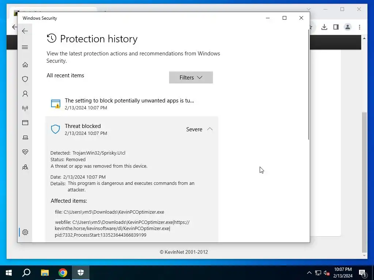Show hidden system tray icons
Viewport: 374px width, 280px height.
pos(309,273)
